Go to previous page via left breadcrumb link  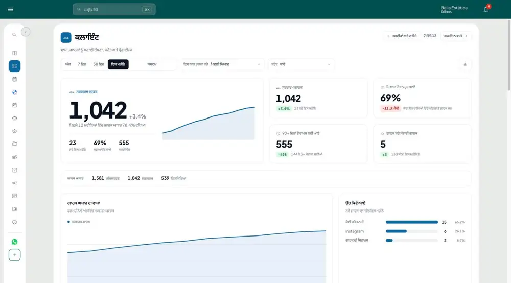(x=402, y=36)
